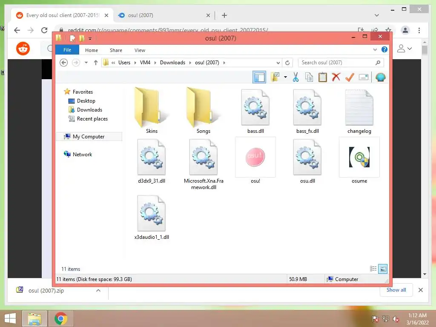Open the Chrome three-dot menu
The width and height of the screenshot is (436, 327).
point(419,30)
